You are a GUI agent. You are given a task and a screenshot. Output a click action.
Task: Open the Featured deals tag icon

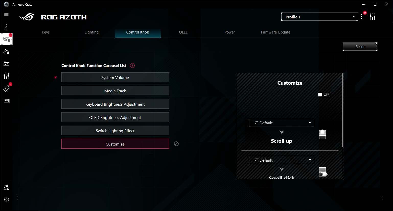point(6,88)
